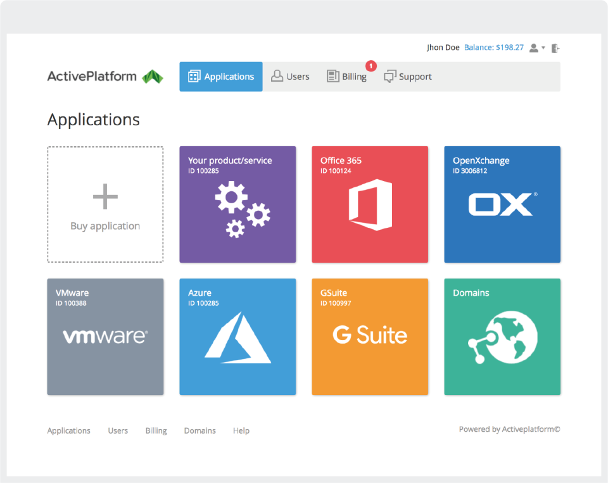608x483 pixels.
Task: Click the Balance: $198.27 link
Action: (x=495, y=47)
